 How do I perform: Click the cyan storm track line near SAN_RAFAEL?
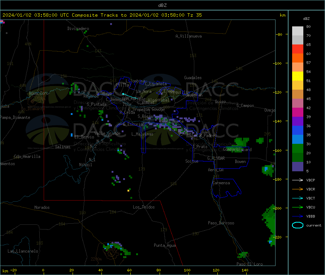[130, 96]
